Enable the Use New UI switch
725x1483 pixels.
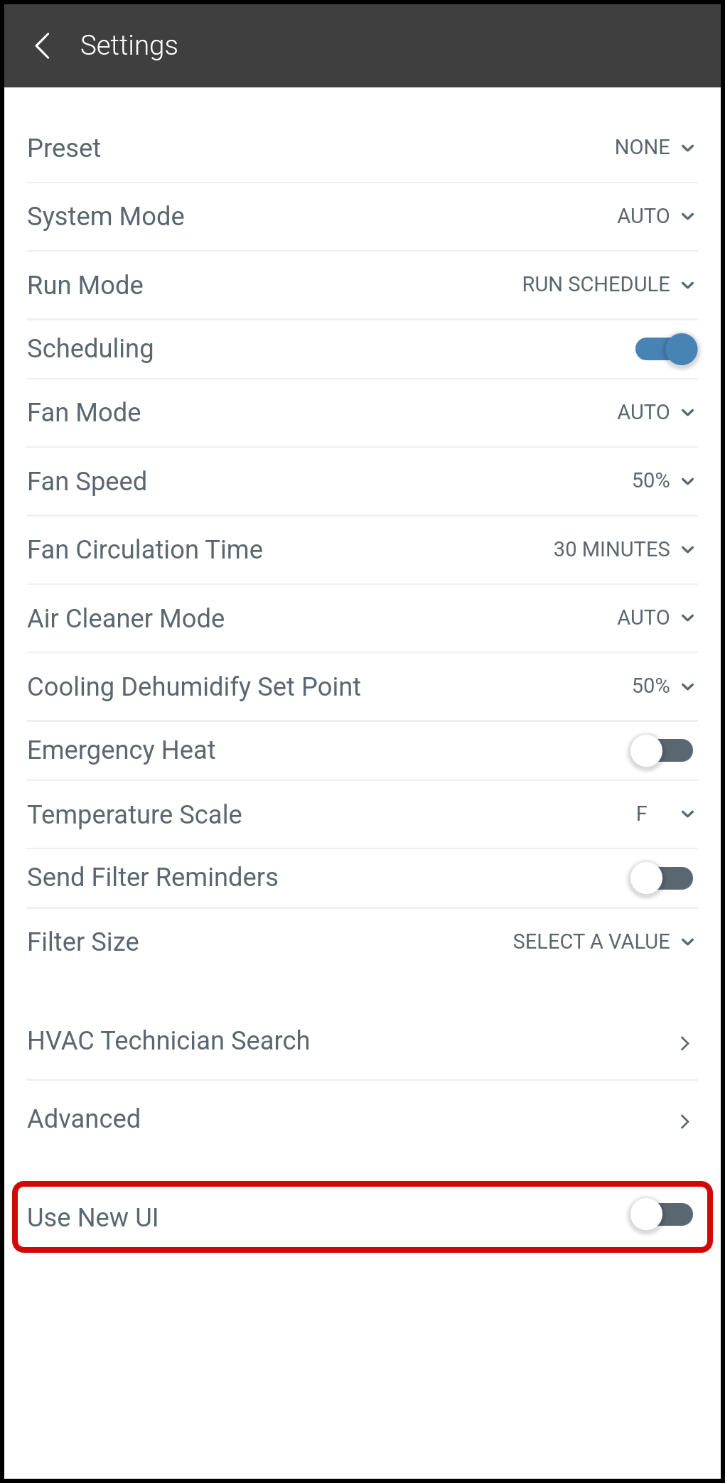point(661,1214)
